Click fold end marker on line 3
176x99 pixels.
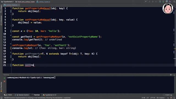(x=11, y=14)
